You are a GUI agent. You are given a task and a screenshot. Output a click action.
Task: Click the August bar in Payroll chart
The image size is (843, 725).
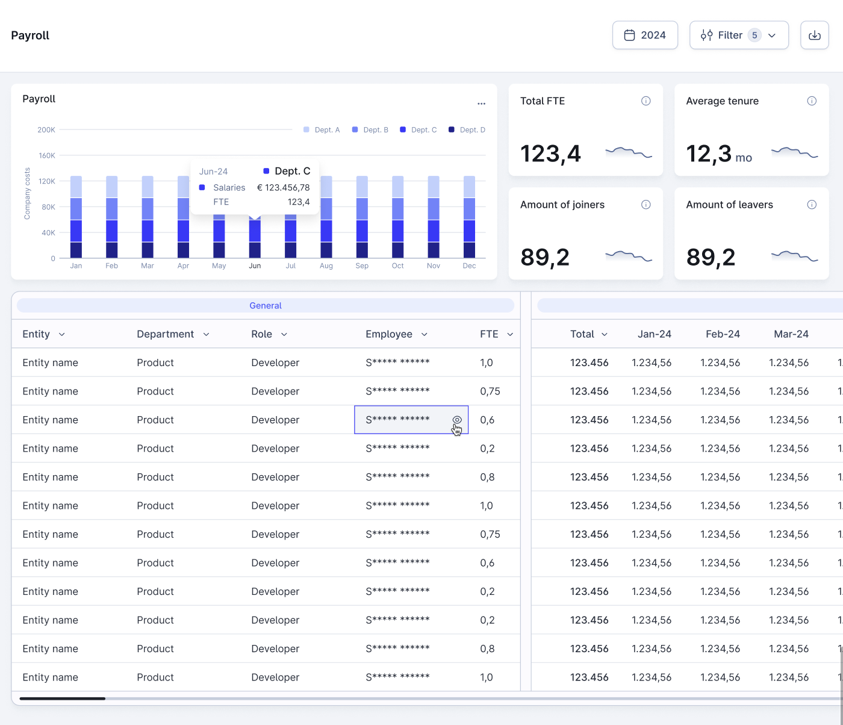[x=326, y=217]
